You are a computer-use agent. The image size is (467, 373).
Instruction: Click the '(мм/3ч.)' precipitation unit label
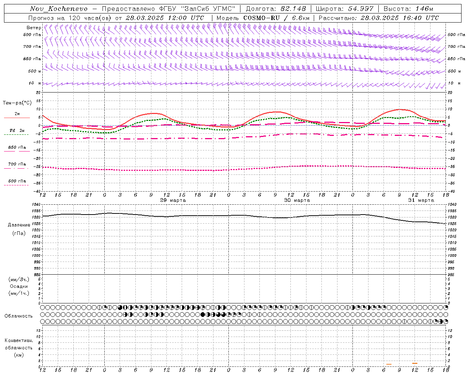click(x=19, y=279)
